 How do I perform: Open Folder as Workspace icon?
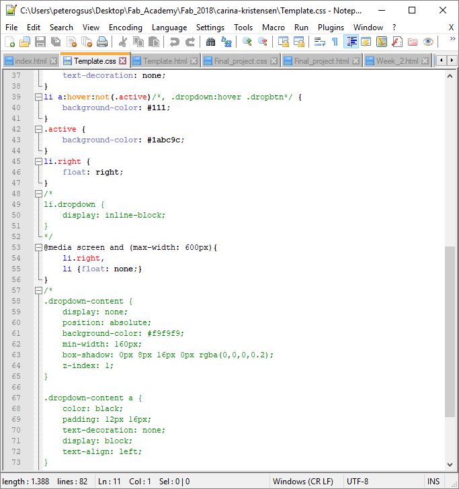413,42
